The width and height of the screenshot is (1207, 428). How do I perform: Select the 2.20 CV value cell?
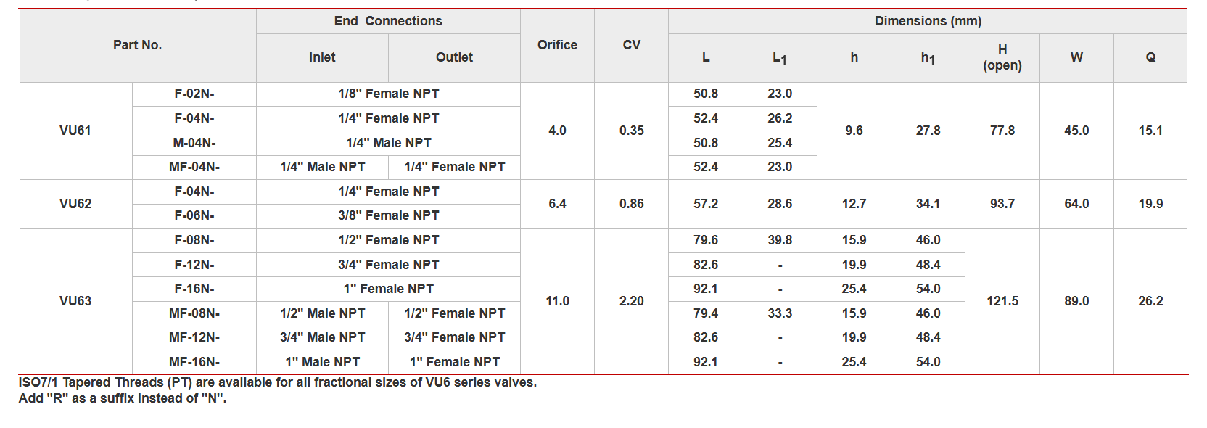pyautogui.click(x=631, y=301)
